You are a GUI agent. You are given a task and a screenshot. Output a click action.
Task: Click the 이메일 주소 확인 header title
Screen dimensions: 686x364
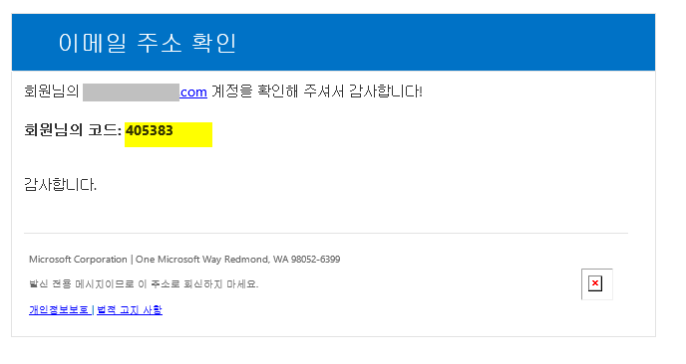[148, 43]
